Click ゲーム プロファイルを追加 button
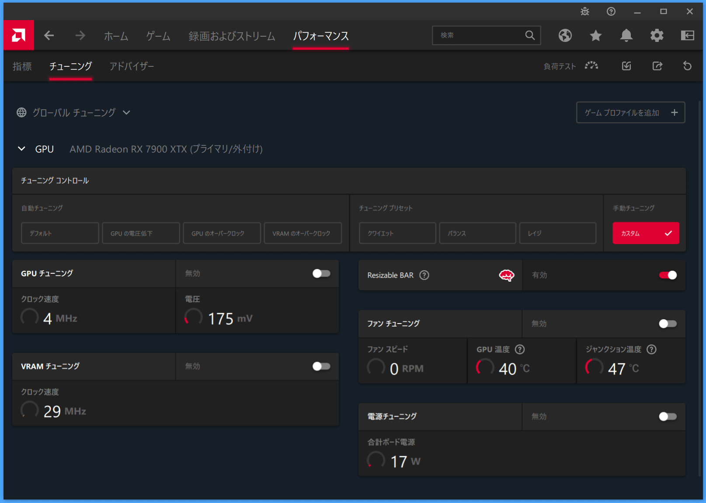The image size is (706, 503). click(x=630, y=113)
